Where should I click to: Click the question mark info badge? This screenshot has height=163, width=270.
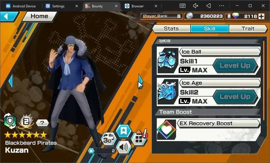[x=42, y=123]
